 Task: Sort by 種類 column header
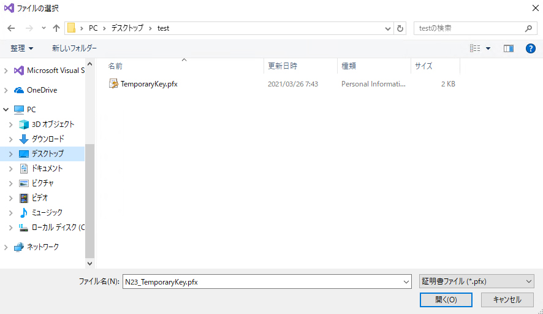(349, 66)
